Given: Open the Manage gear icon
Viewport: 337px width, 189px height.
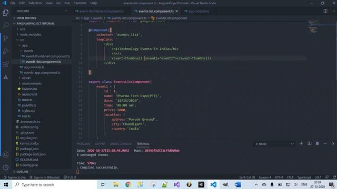Looking at the screenshot, I should pos(6,167).
